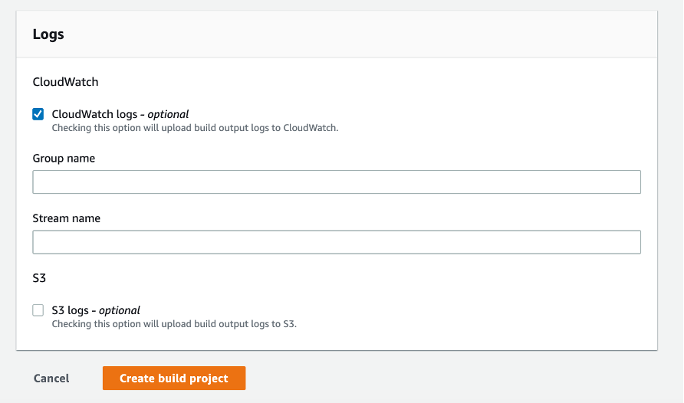684x403 pixels.
Task: Uncheck the CloudWatch logs checkbox
Action: pyautogui.click(x=38, y=114)
